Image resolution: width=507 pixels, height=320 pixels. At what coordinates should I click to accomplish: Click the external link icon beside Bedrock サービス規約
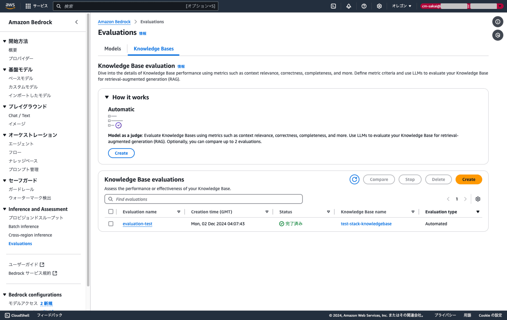(x=55, y=273)
